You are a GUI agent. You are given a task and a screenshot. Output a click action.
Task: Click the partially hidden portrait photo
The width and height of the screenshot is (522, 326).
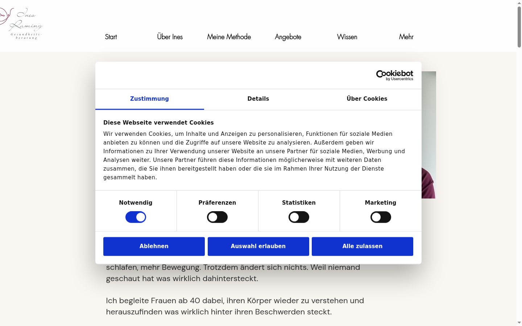point(429,135)
